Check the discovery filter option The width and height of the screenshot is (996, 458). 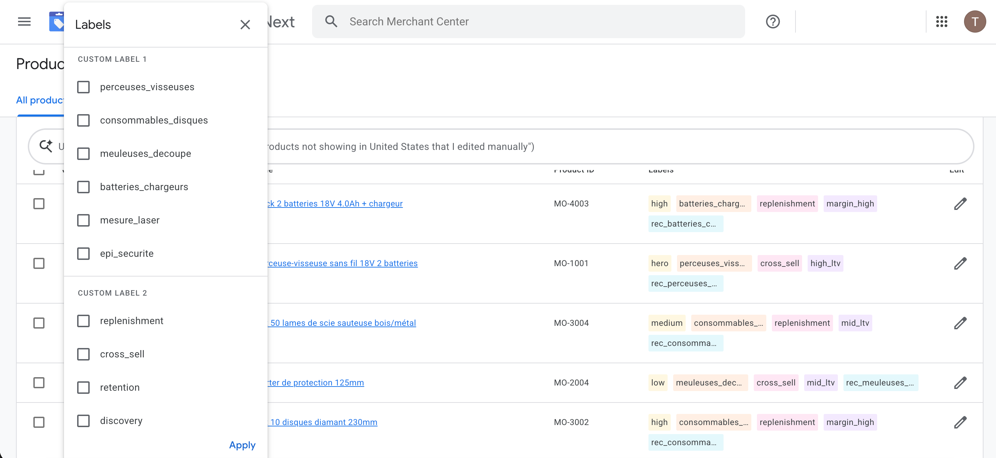click(x=83, y=421)
